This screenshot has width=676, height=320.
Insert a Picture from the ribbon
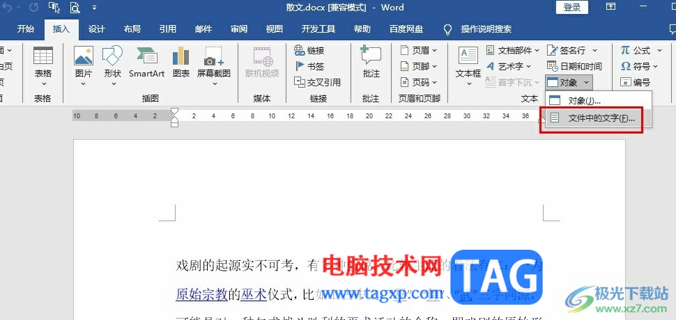click(x=84, y=66)
